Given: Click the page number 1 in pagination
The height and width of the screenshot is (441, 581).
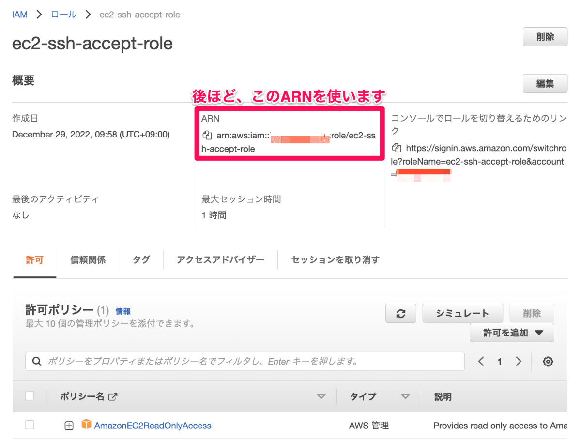Looking at the screenshot, I should pyautogui.click(x=500, y=362).
